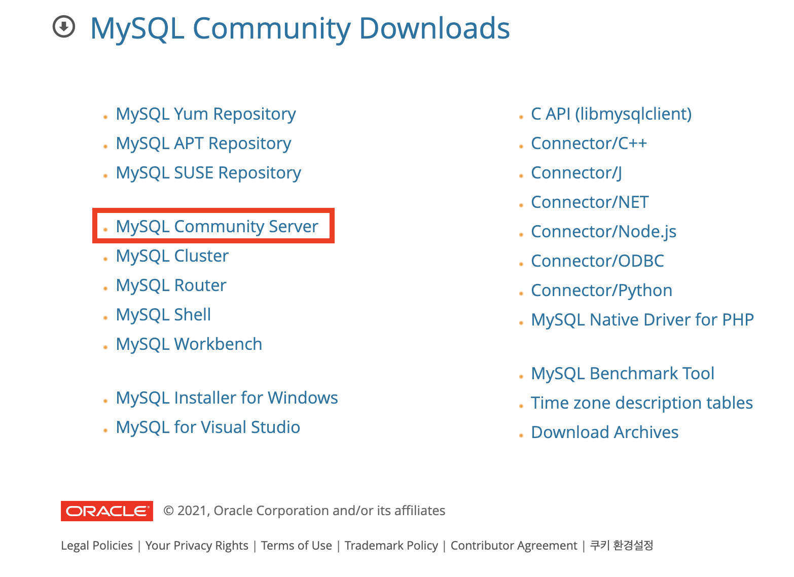Screen dimensions: 794x577
Task: Open Legal Policies footer link
Action: [x=97, y=546]
